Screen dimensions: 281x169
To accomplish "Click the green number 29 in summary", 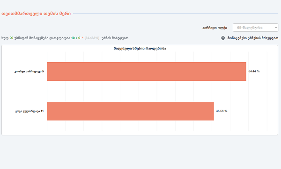I will tap(11, 38).
